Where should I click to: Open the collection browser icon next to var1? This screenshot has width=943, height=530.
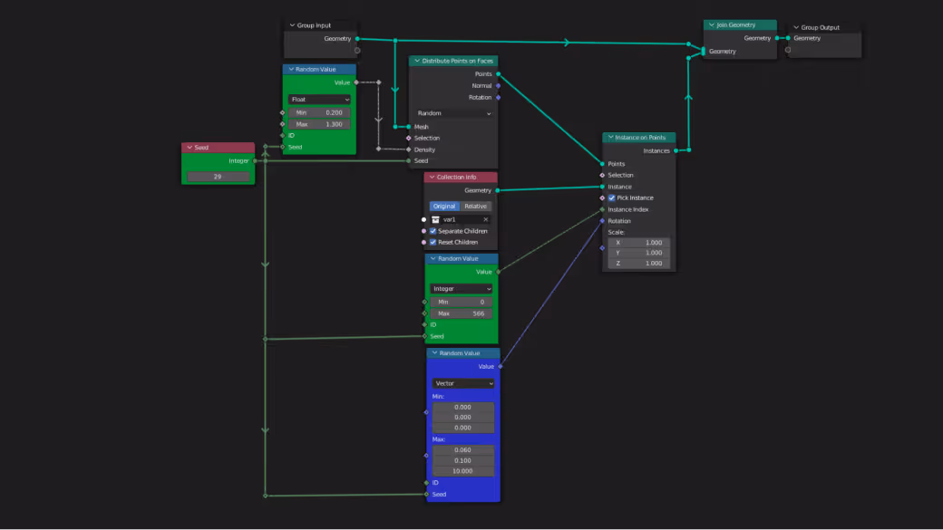click(x=436, y=217)
